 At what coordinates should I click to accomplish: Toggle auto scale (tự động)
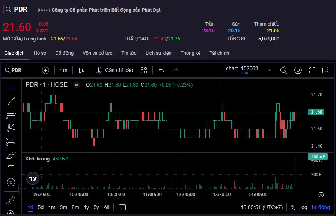pos(321,207)
